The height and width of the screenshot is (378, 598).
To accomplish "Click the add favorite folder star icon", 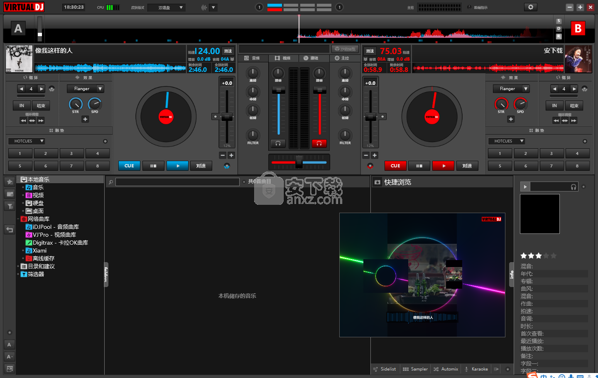I will (10, 182).
